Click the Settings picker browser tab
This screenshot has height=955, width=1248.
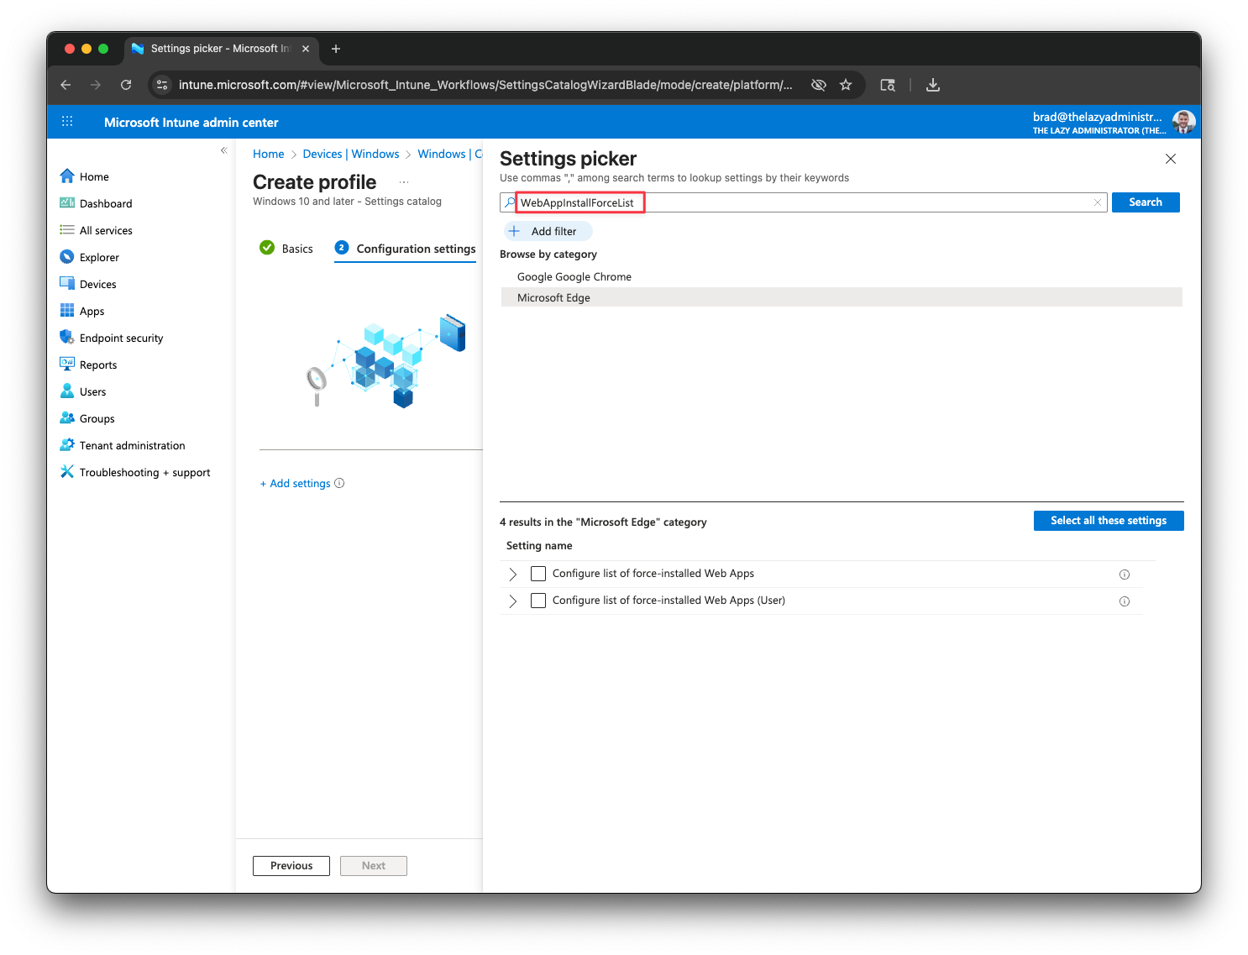click(220, 49)
